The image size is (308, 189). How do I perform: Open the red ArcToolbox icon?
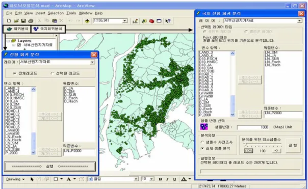(x=151, y=21)
